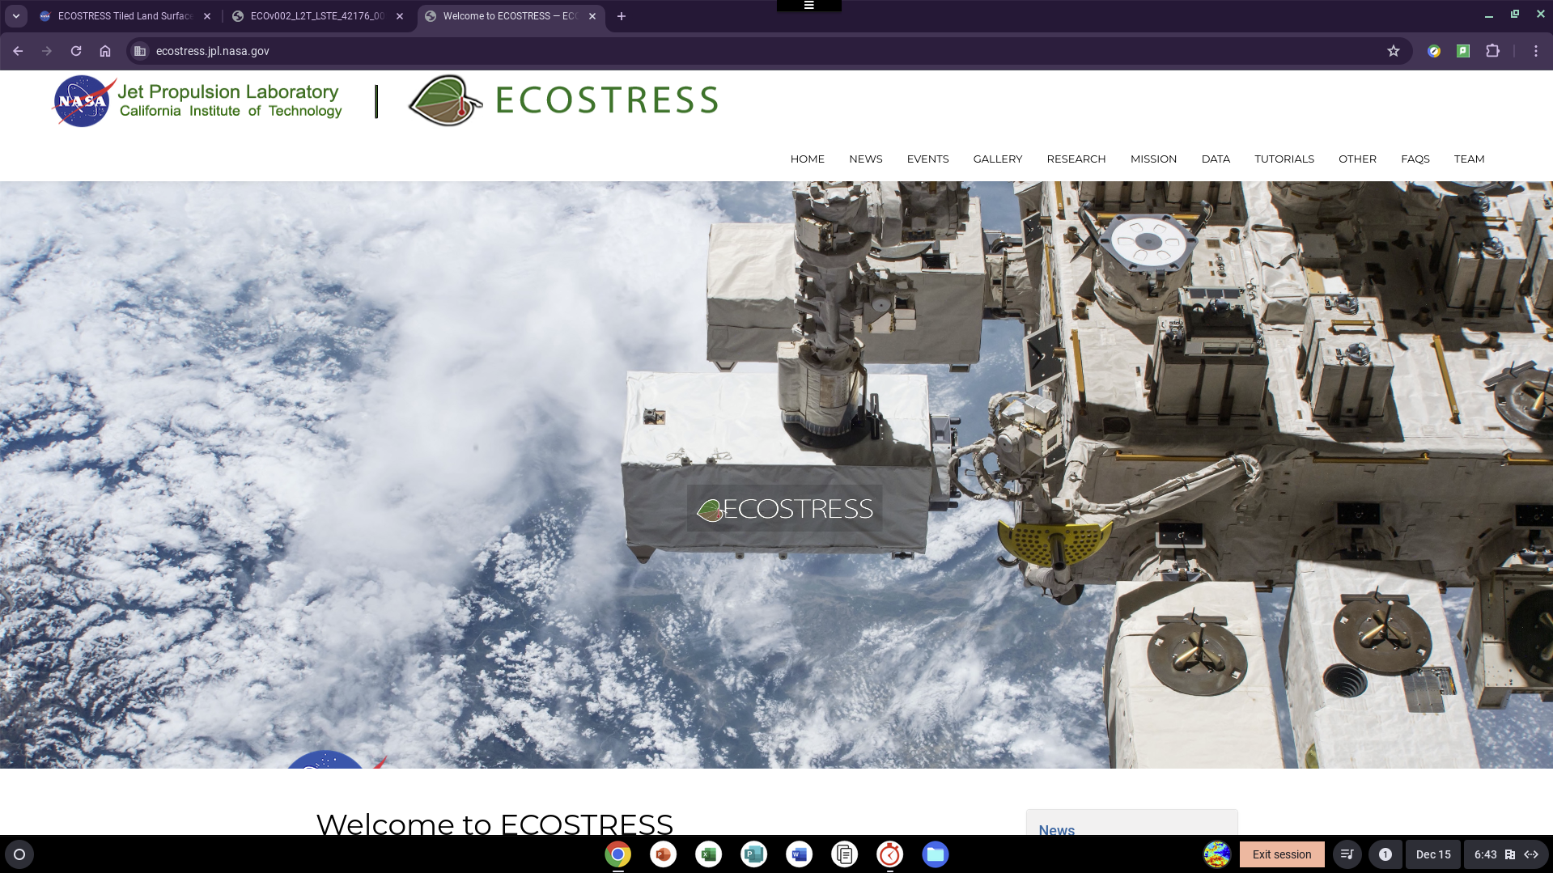The width and height of the screenshot is (1553, 873).
Task: Click the ECOSTRESS leaf logo
Action: (444, 101)
